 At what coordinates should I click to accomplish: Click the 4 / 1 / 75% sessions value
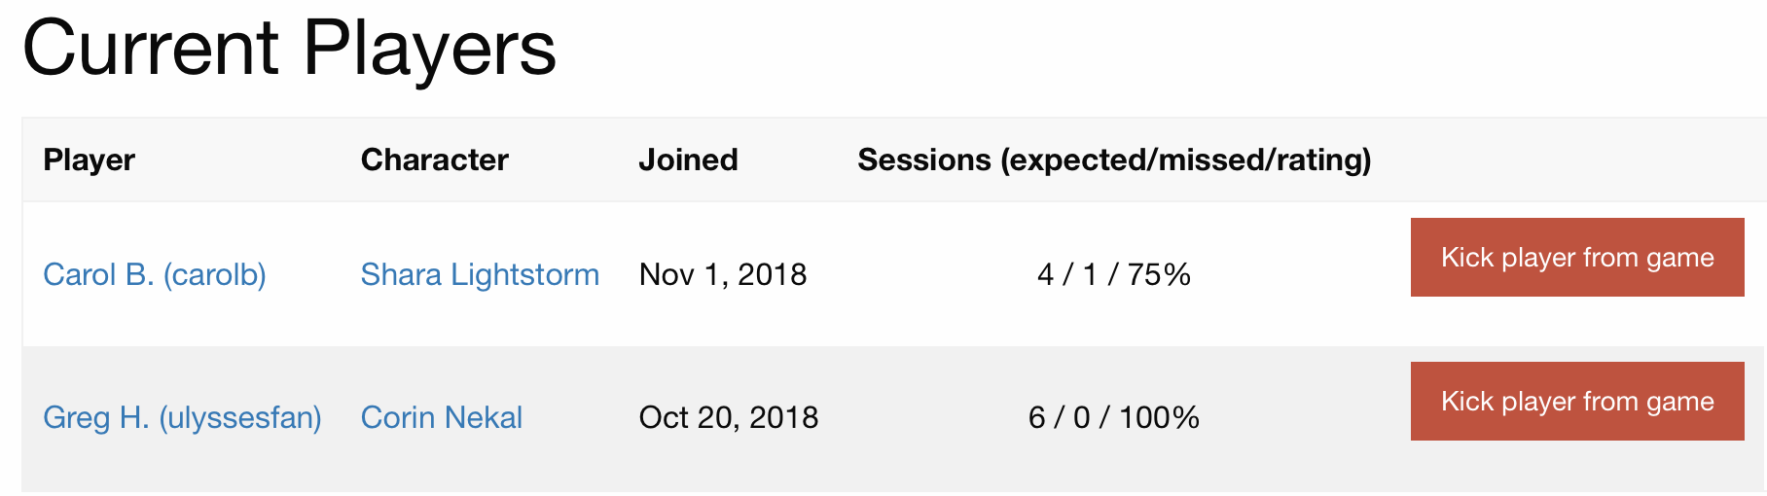(x=1114, y=274)
